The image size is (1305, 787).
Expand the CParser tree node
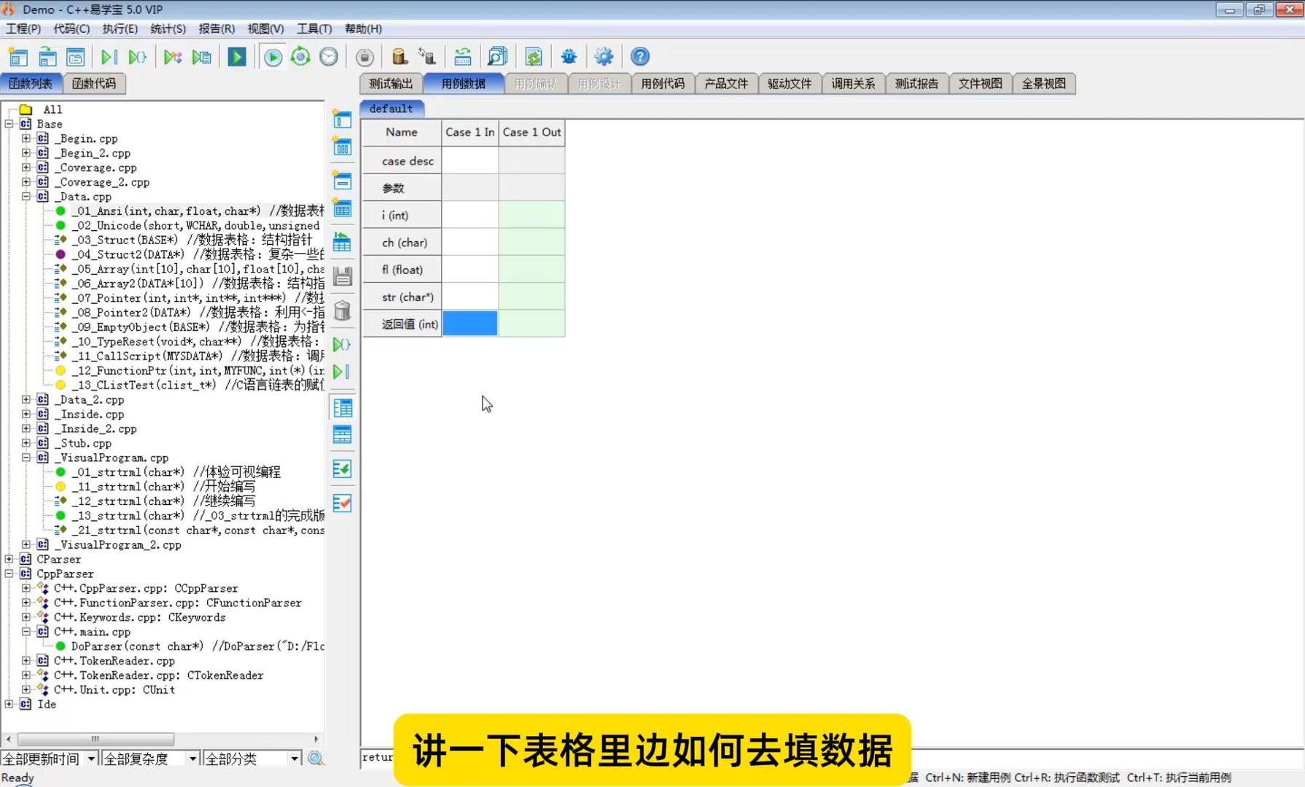9,559
